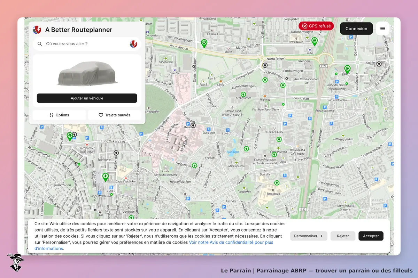Select the green fast charger pin on Bryggaregatan
This screenshot has width=418, height=278.
[x=70, y=136]
